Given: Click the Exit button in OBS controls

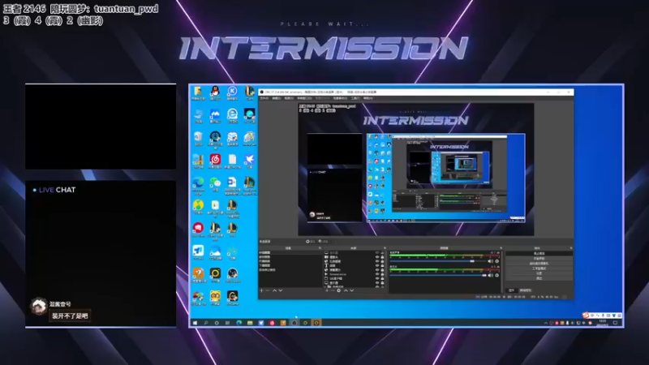Looking at the screenshot, I should (x=539, y=278).
